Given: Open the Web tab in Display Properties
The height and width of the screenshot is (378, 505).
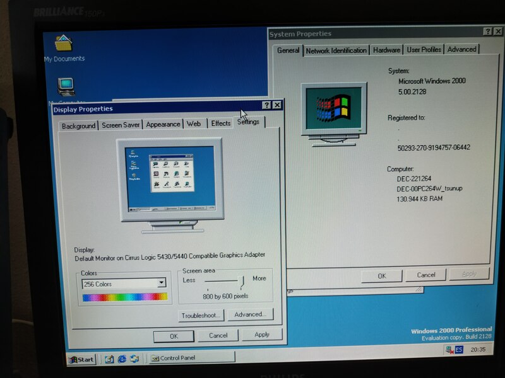Looking at the screenshot, I should click(194, 123).
